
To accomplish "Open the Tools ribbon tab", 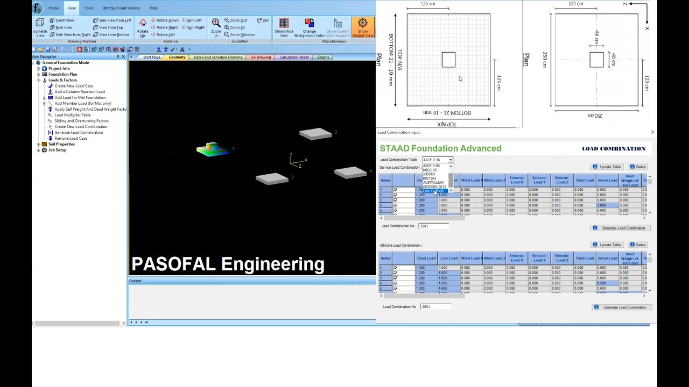I will coord(89,8).
